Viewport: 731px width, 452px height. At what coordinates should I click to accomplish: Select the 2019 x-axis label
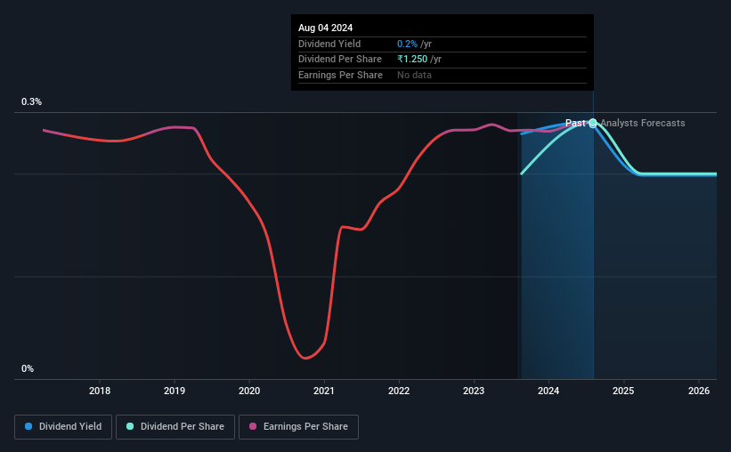point(175,391)
